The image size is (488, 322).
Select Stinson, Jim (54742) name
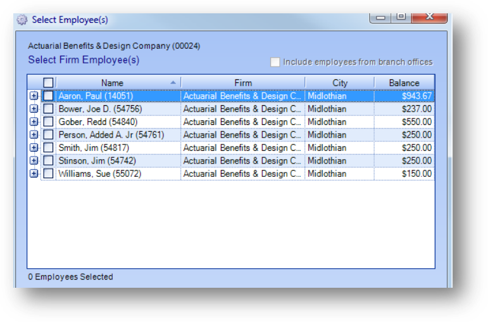click(x=118, y=160)
